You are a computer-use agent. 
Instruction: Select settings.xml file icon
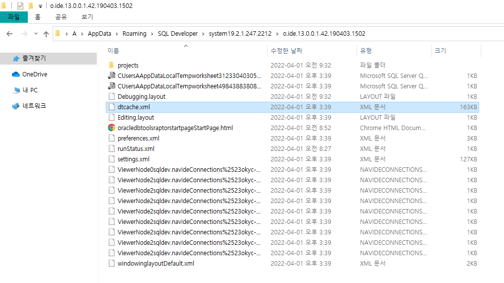(x=112, y=159)
